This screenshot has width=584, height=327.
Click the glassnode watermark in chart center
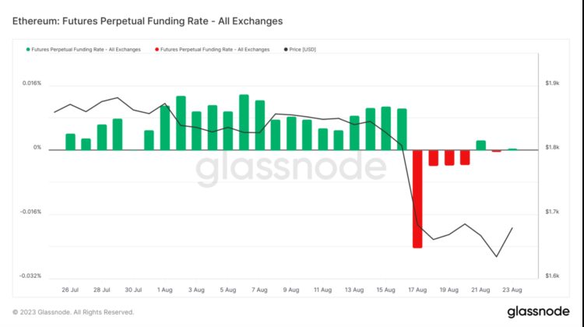[x=290, y=169]
